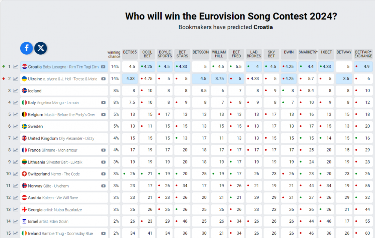Select Croatia's Bet365 odds 4.5
Viewport: 375px width, 238px height.
click(x=130, y=67)
